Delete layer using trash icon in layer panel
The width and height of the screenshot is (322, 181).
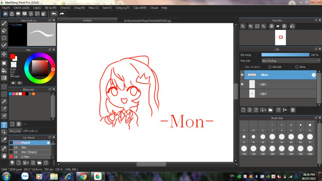pyautogui.click(x=293, y=110)
